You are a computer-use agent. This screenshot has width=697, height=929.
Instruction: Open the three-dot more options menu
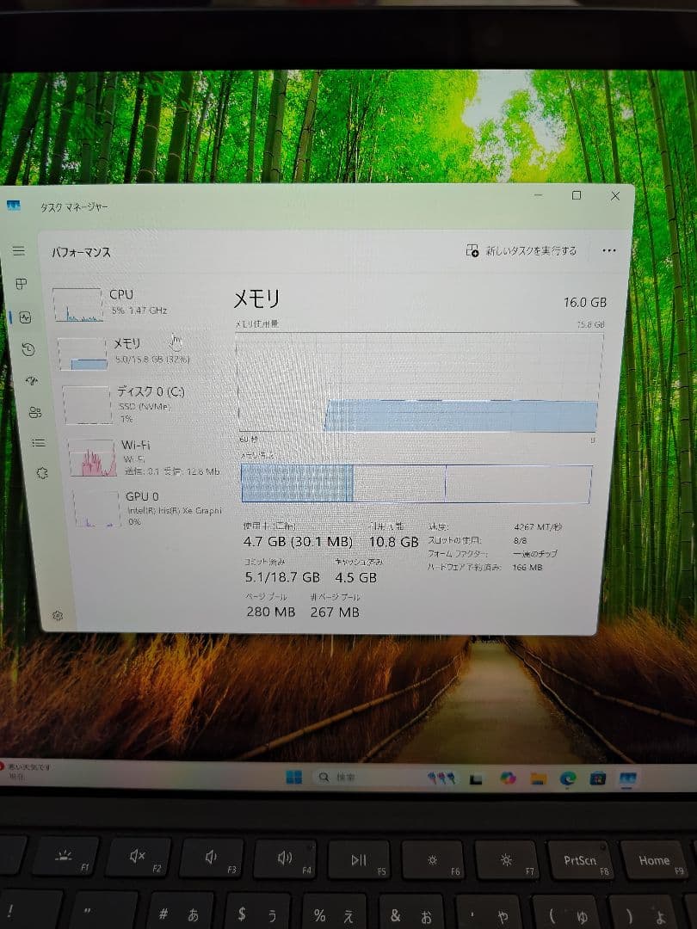click(x=608, y=250)
